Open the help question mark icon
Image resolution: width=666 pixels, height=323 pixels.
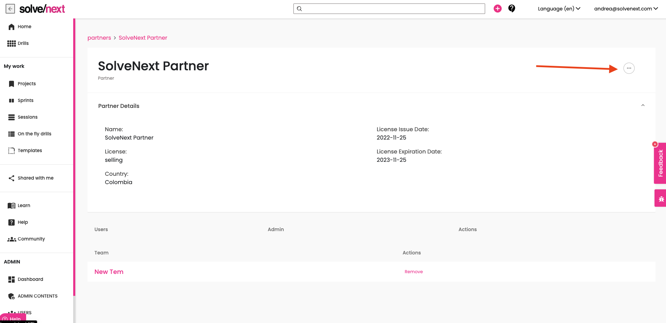point(512,8)
